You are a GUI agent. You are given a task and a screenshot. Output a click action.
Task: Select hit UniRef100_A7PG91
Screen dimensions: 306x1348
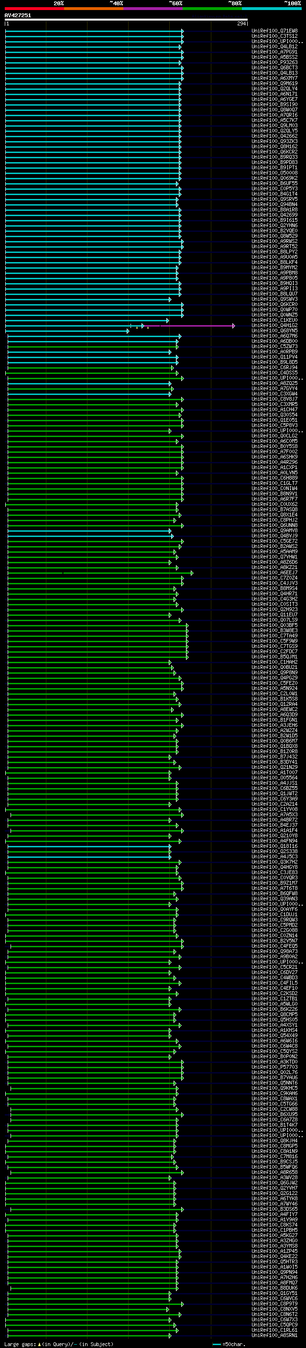pyautogui.click(x=274, y=52)
